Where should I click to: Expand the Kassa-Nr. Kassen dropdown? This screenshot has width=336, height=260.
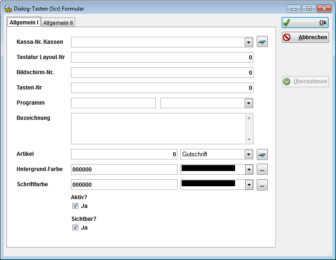(248, 42)
